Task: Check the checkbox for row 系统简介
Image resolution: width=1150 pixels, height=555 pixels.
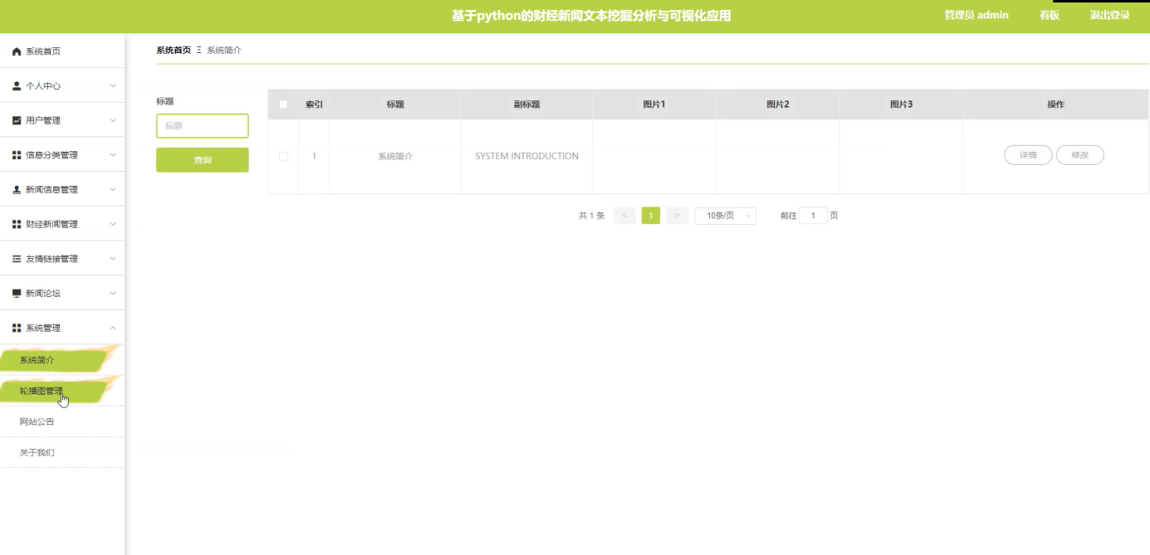Action: tap(283, 156)
